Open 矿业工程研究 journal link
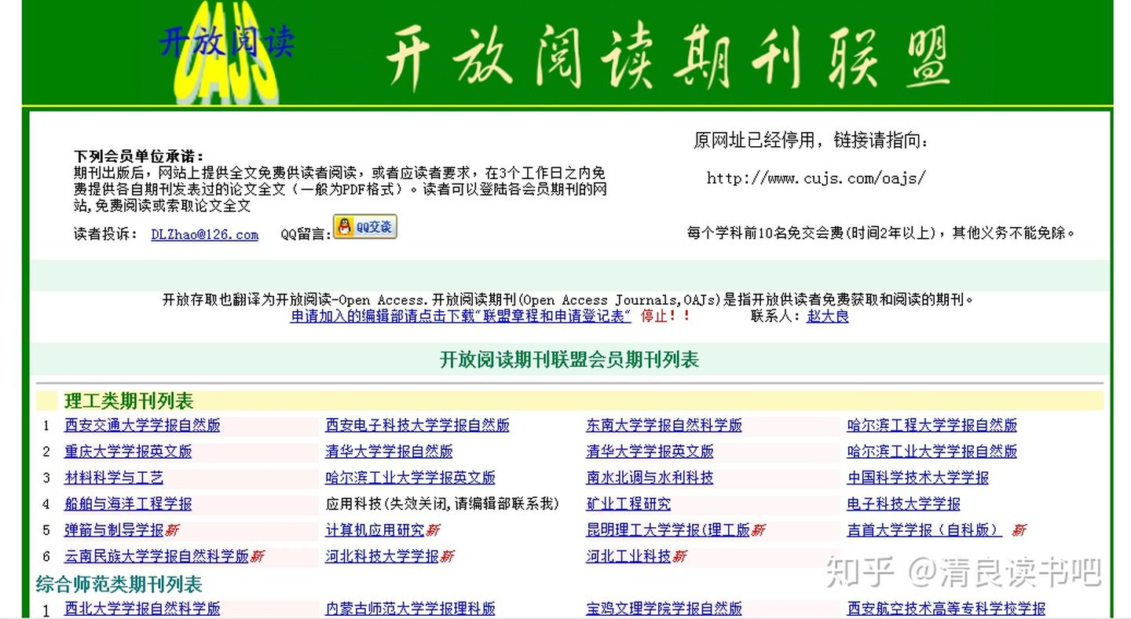 tap(628, 504)
